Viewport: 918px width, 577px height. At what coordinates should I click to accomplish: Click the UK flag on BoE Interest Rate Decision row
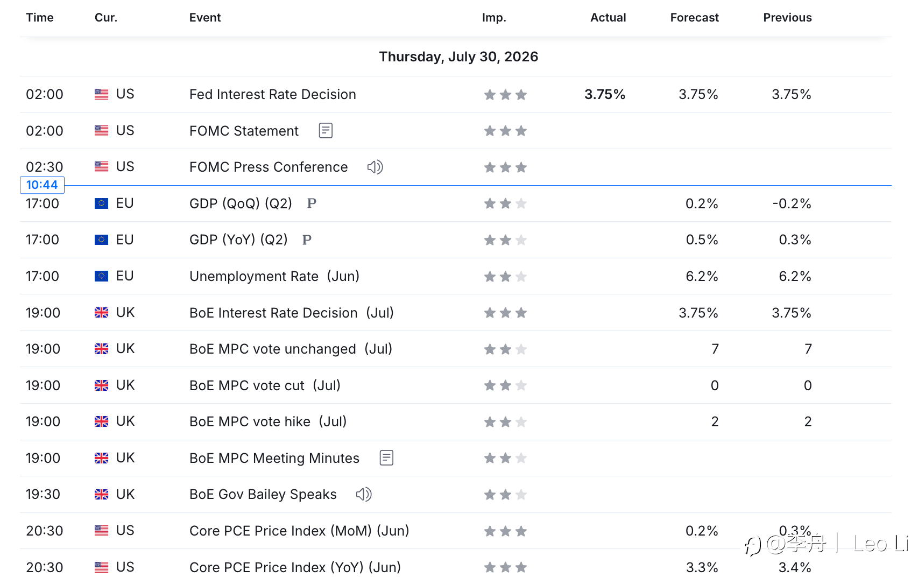[x=101, y=313]
